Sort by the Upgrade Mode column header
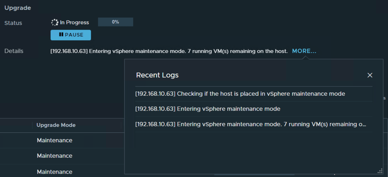The height and width of the screenshot is (177, 388). click(x=56, y=125)
